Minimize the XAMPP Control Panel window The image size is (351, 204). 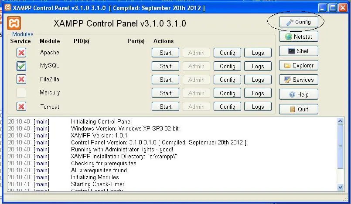click(322, 8)
